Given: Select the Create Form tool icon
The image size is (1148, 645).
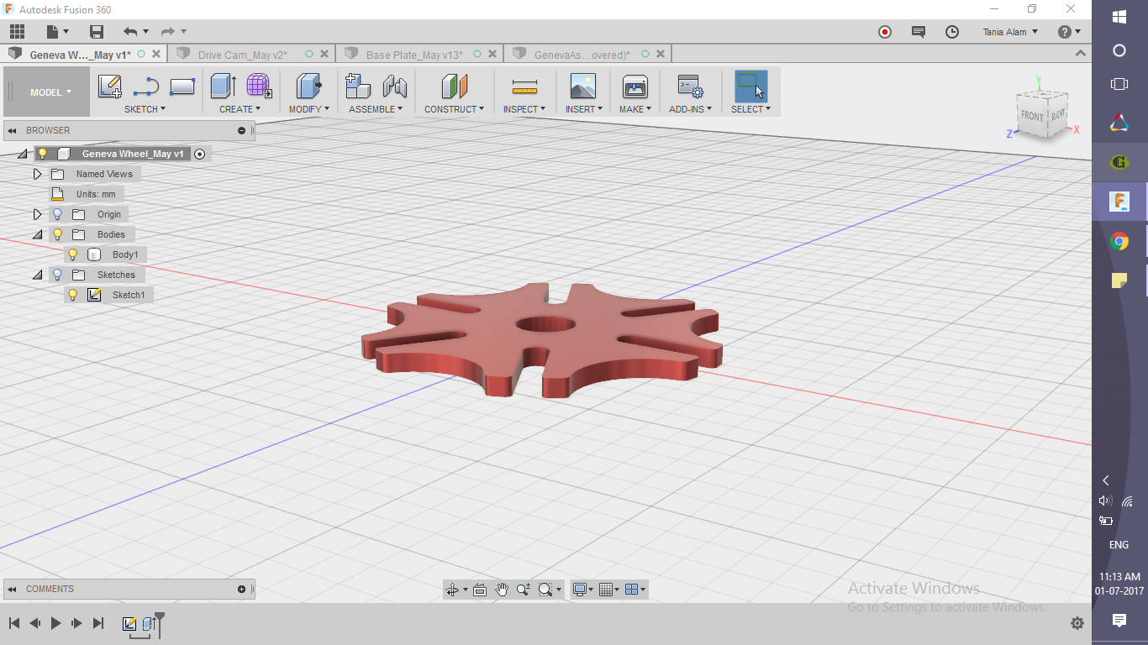Looking at the screenshot, I should pyautogui.click(x=259, y=86).
